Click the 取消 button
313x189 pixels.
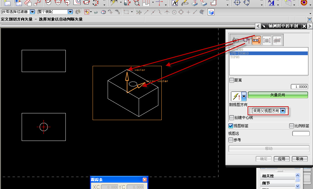pyautogui.click(x=300, y=159)
